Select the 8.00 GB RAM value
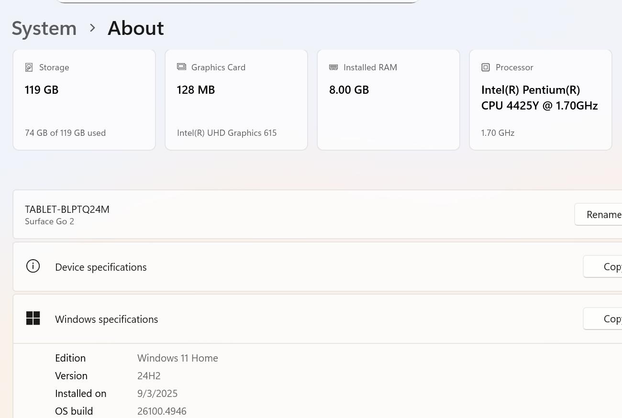Viewport: 622px width, 418px height. pos(349,90)
